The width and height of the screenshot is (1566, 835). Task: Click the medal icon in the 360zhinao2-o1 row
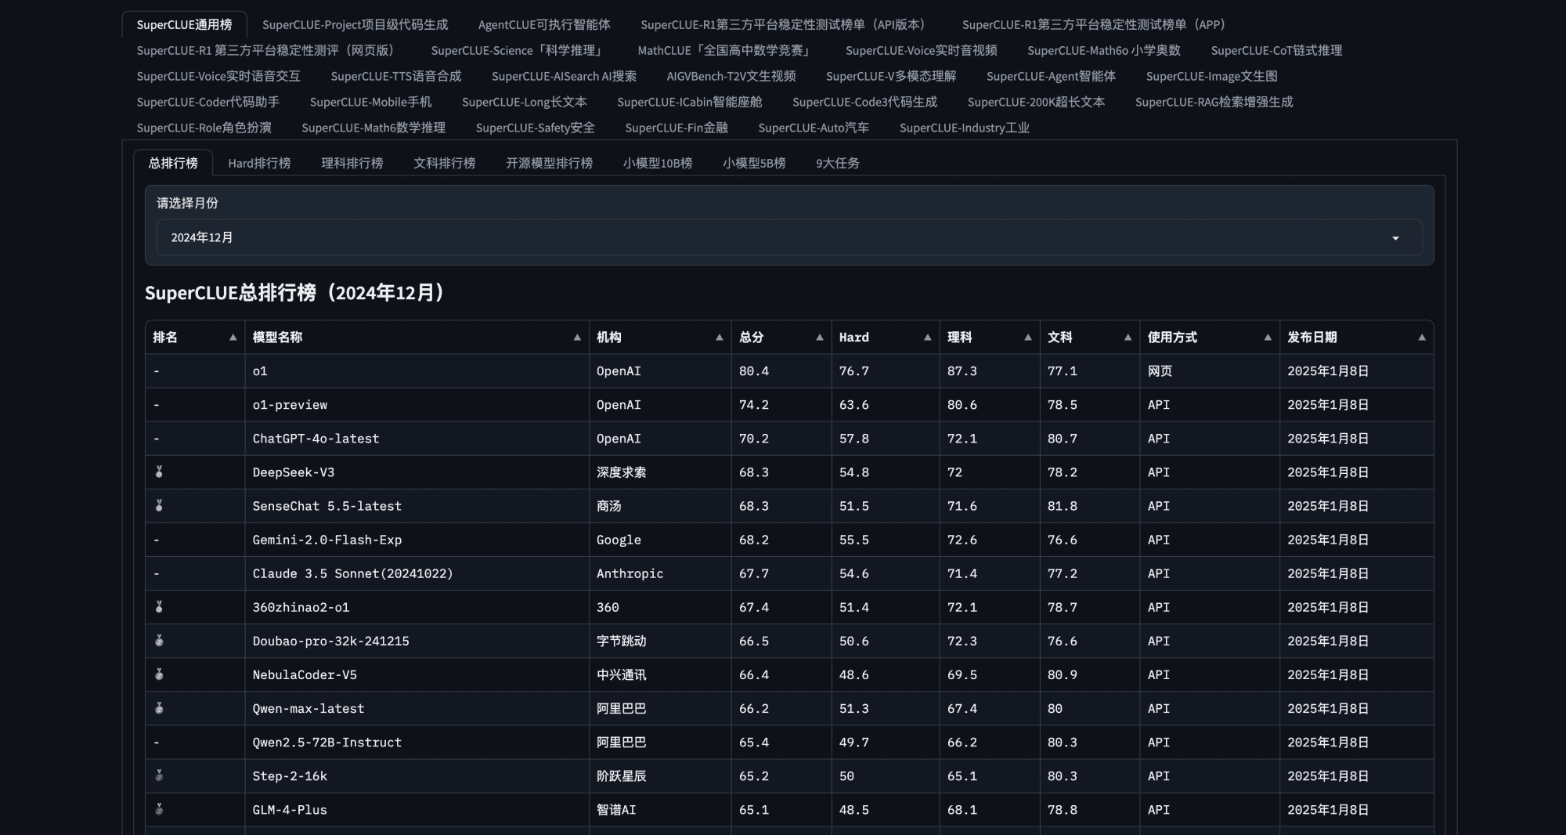pyautogui.click(x=159, y=606)
